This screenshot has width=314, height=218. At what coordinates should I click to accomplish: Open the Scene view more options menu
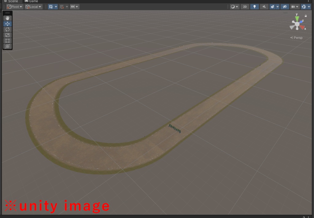[x=308, y=1]
